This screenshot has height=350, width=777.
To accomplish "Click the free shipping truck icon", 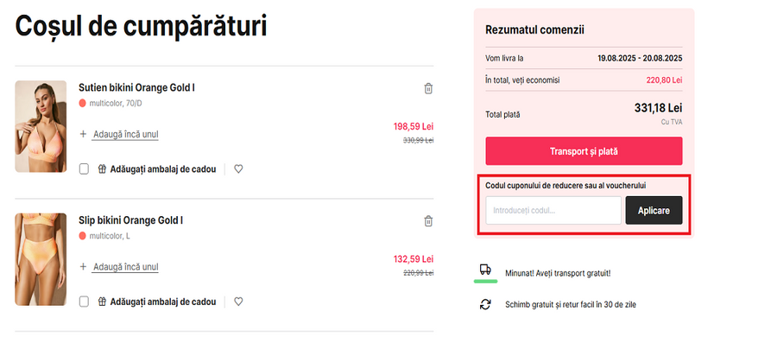I will (x=486, y=270).
